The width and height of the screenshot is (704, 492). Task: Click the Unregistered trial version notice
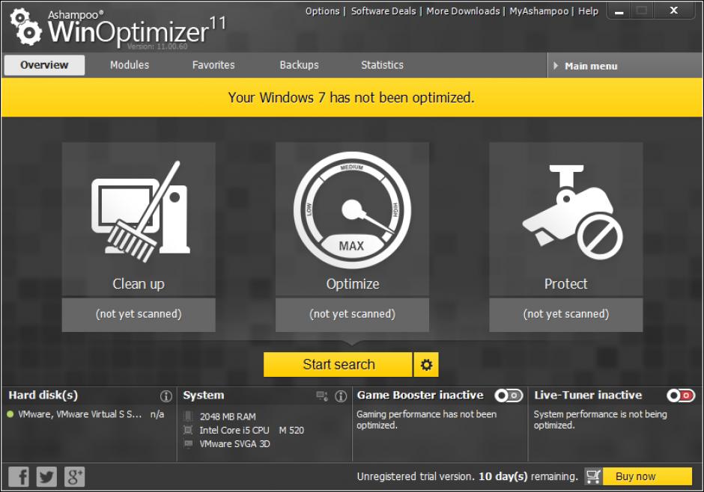(x=467, y=476)
